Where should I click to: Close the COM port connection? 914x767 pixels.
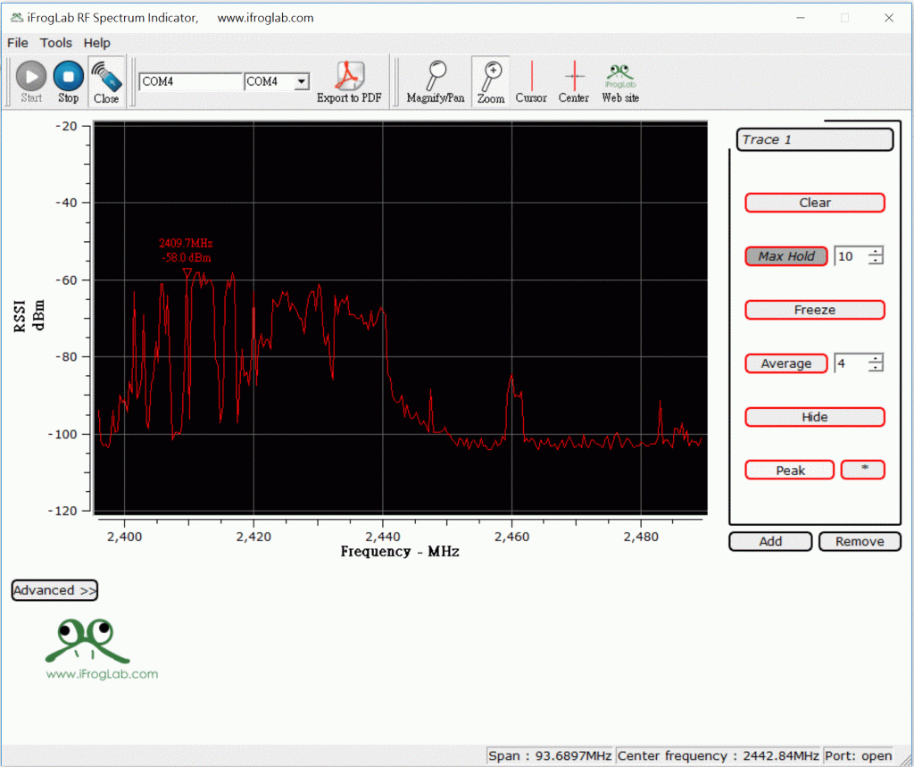coord(106,81)
